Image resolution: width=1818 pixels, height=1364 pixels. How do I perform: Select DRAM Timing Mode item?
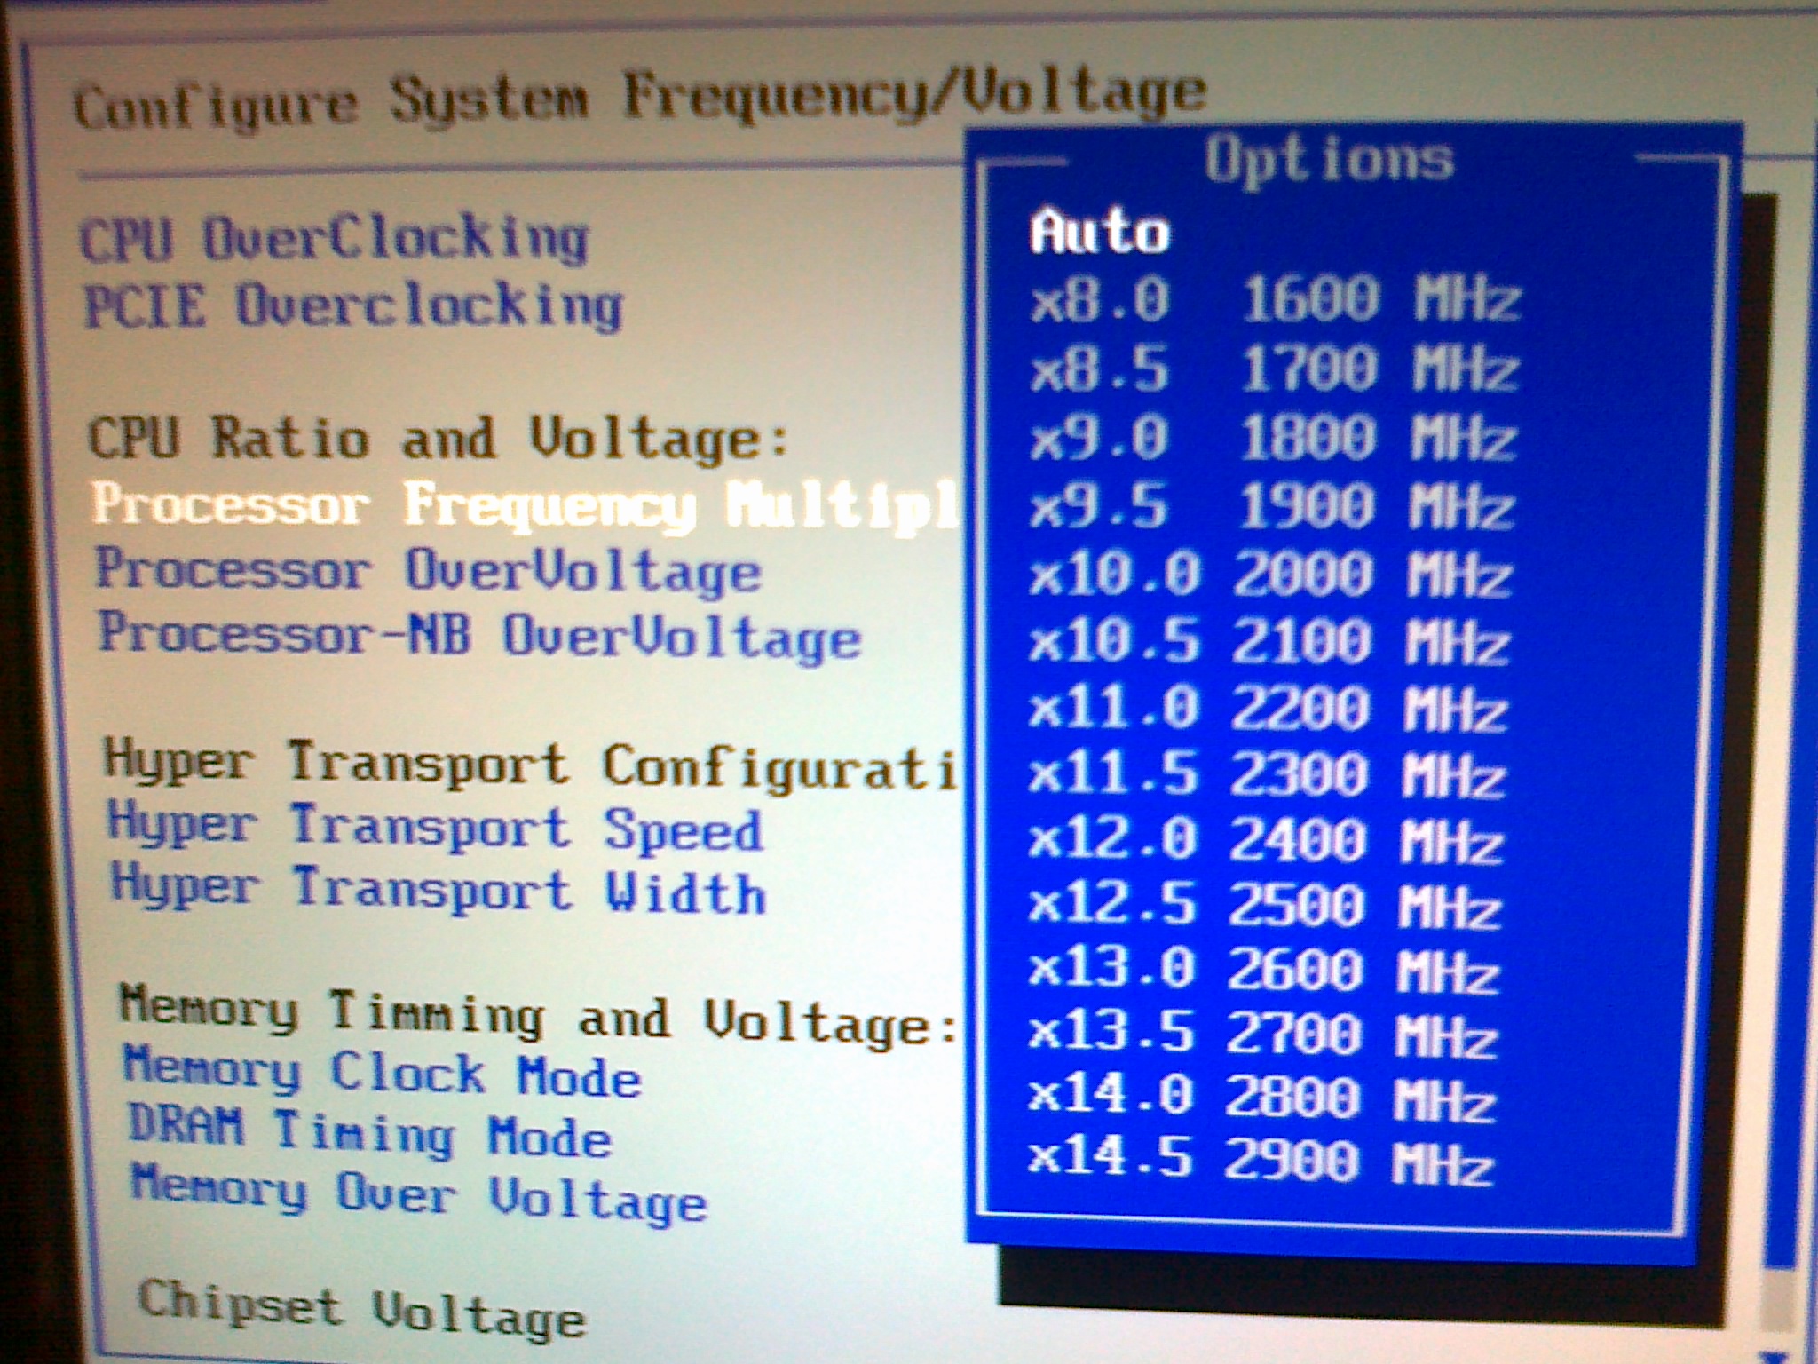[x=370, y=1132]
